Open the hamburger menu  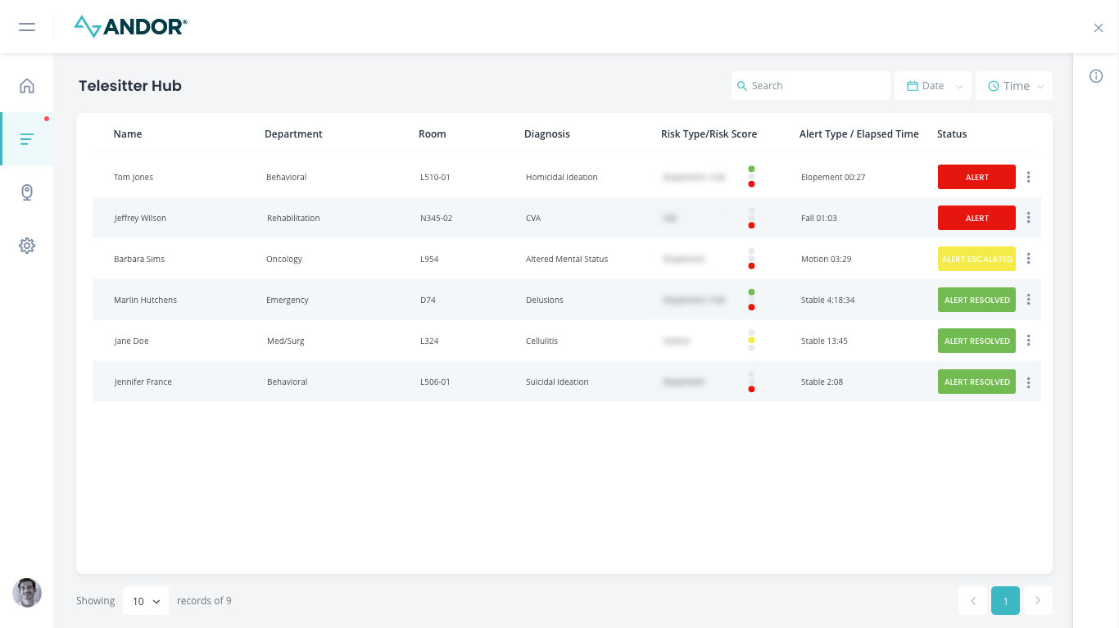(27, 27)
